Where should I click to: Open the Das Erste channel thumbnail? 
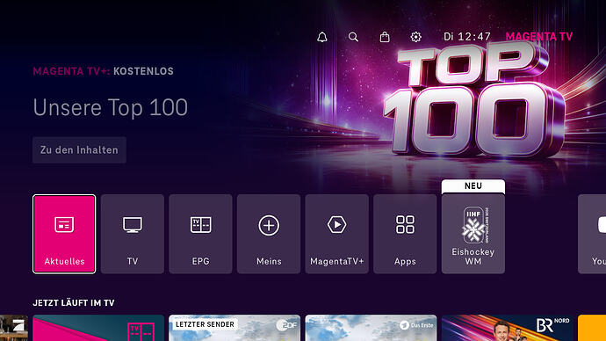[371, 328]
